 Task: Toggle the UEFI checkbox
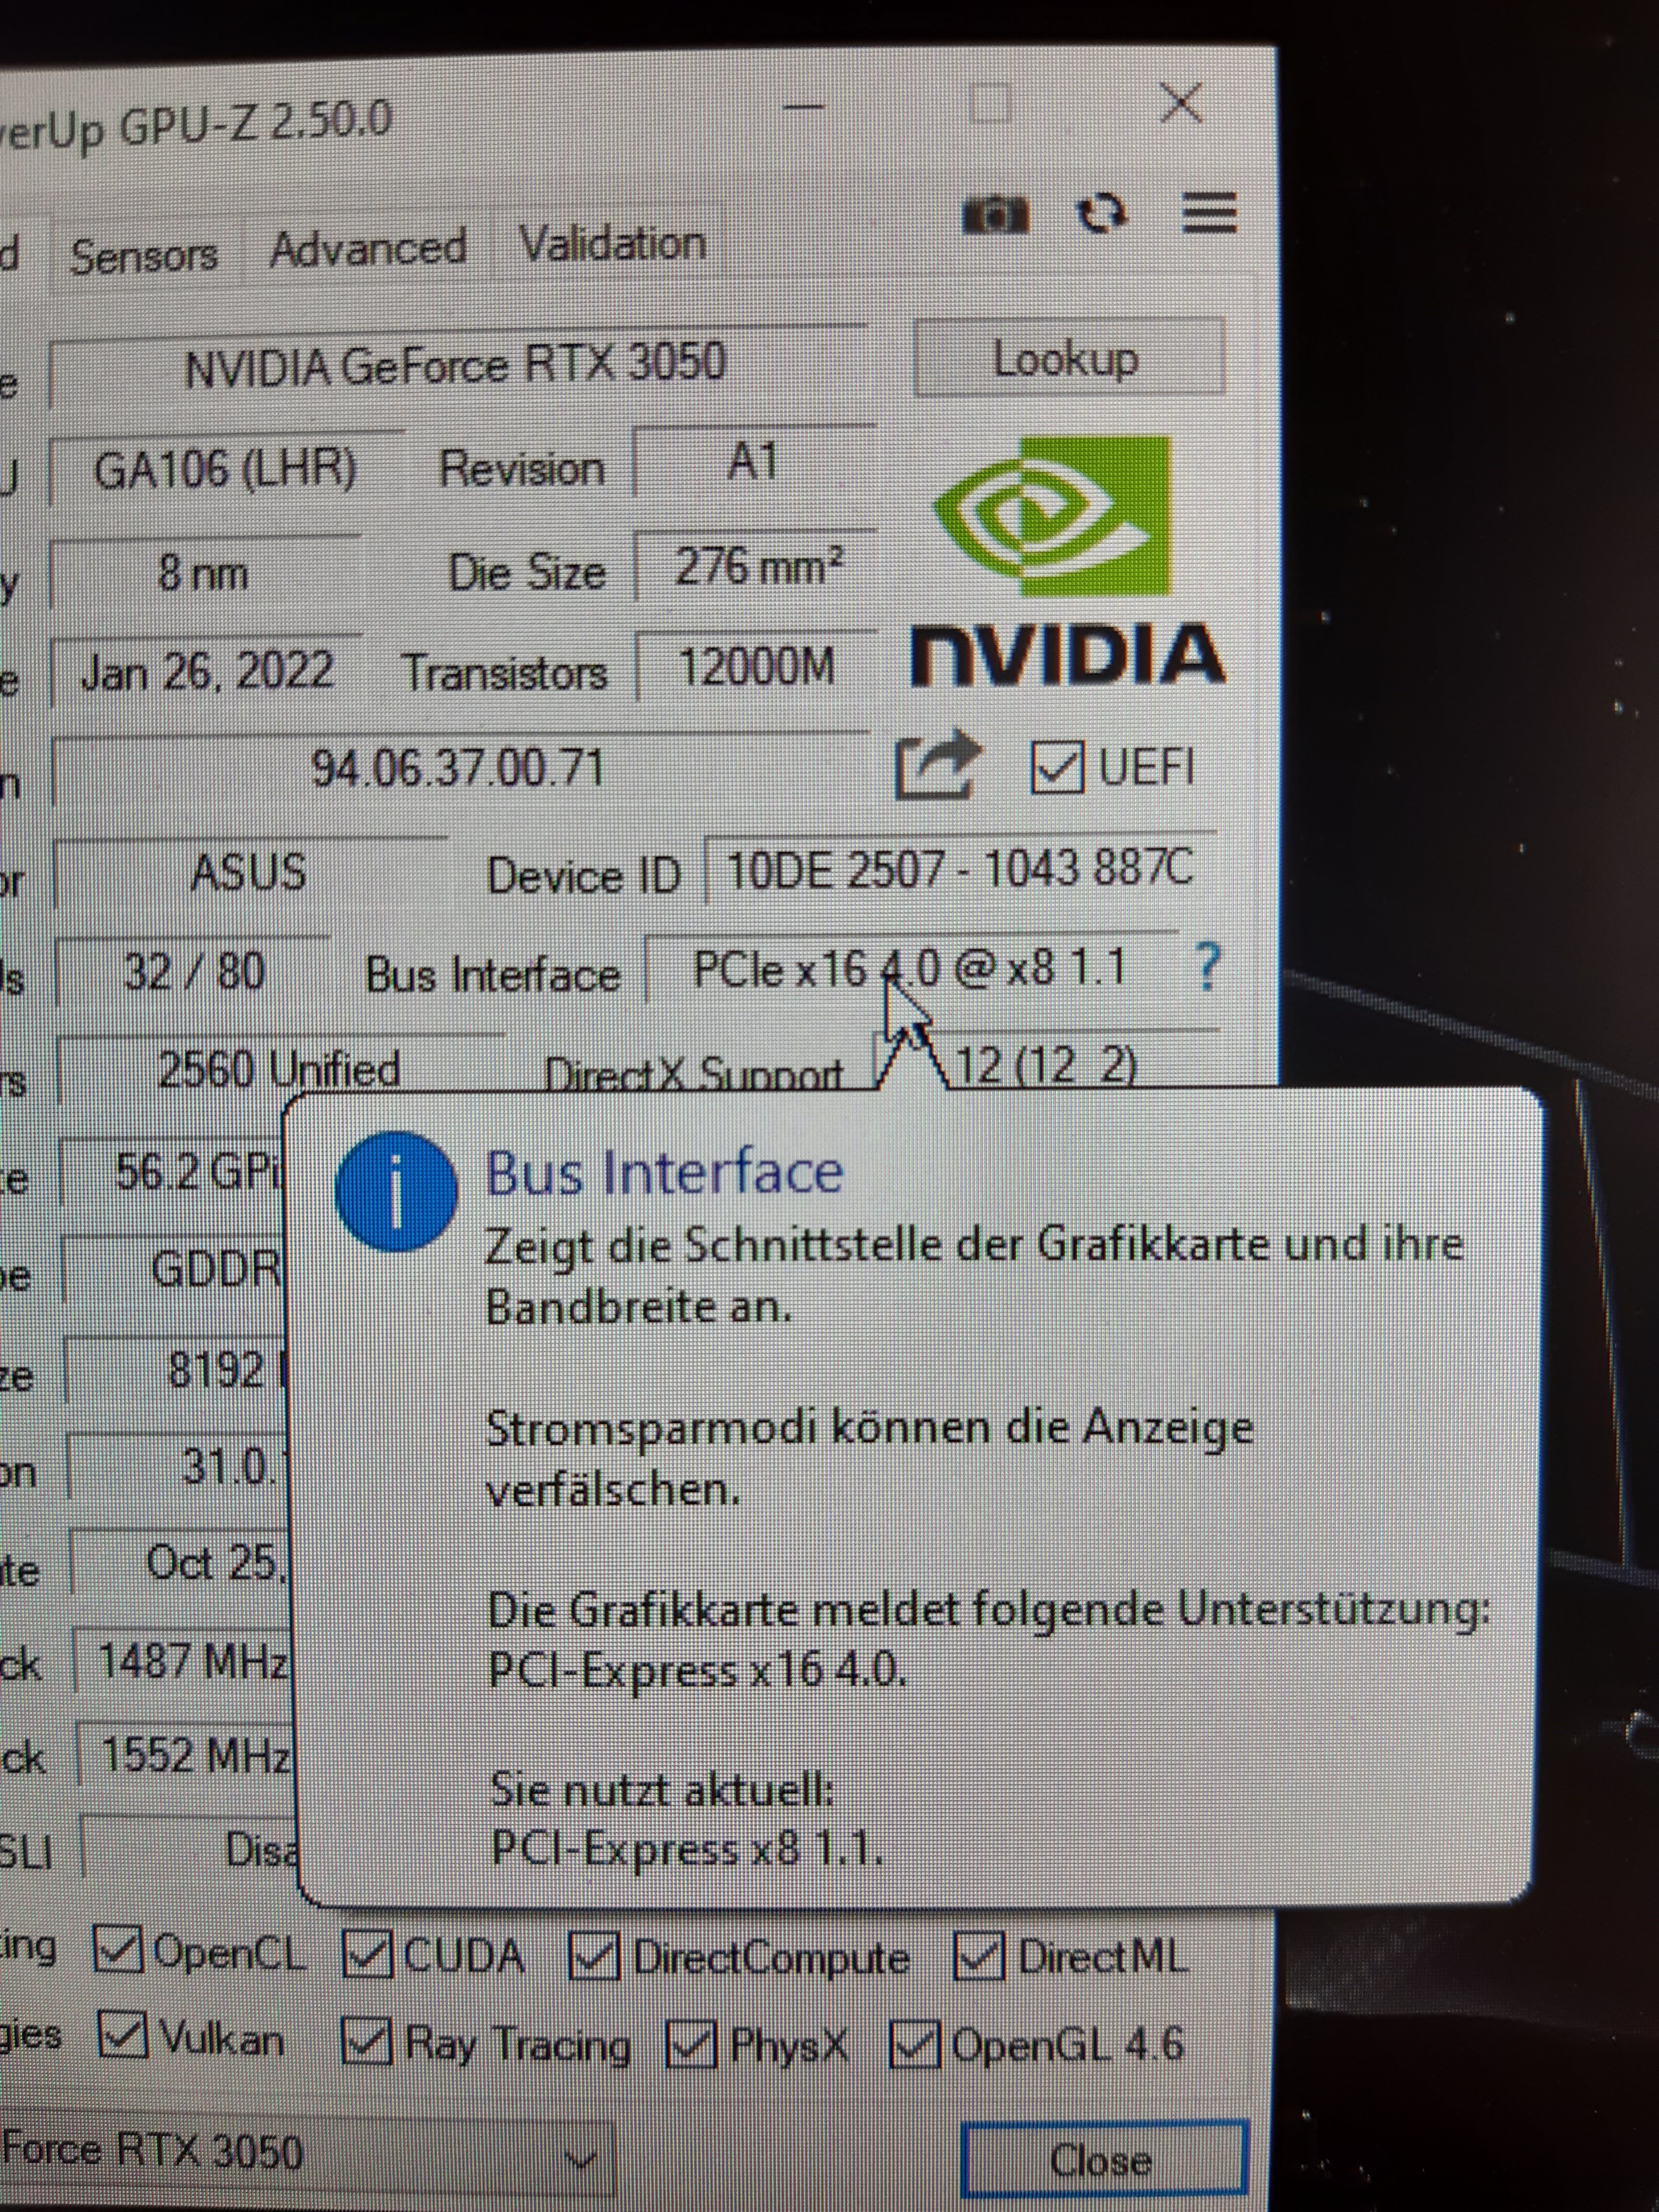(x=1056, y=768)
